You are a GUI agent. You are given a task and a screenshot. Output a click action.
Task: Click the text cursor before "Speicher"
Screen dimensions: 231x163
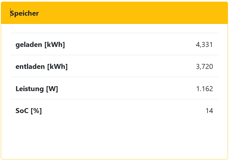10,13
